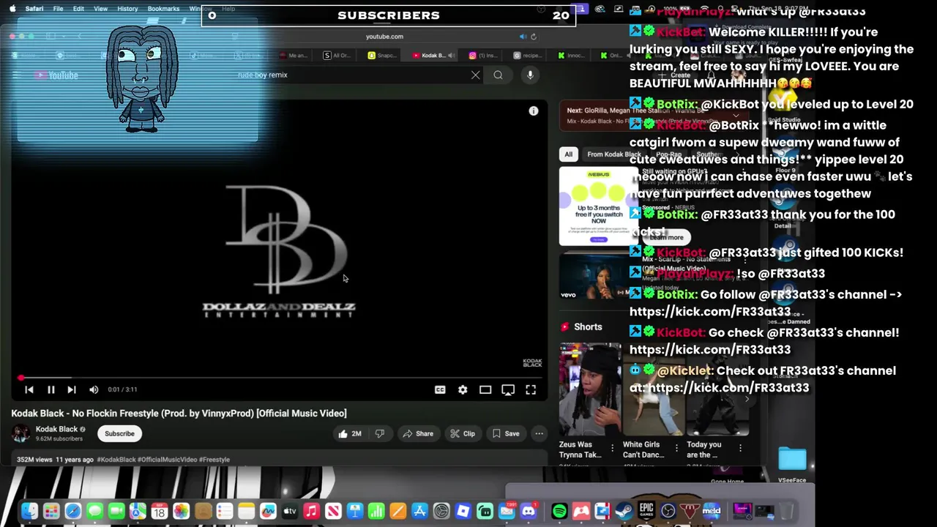The height and width of the screenshot is (527, 937).
Task: Select 'From Kodak Black' filter chip
Action: [x=613, y=154]
